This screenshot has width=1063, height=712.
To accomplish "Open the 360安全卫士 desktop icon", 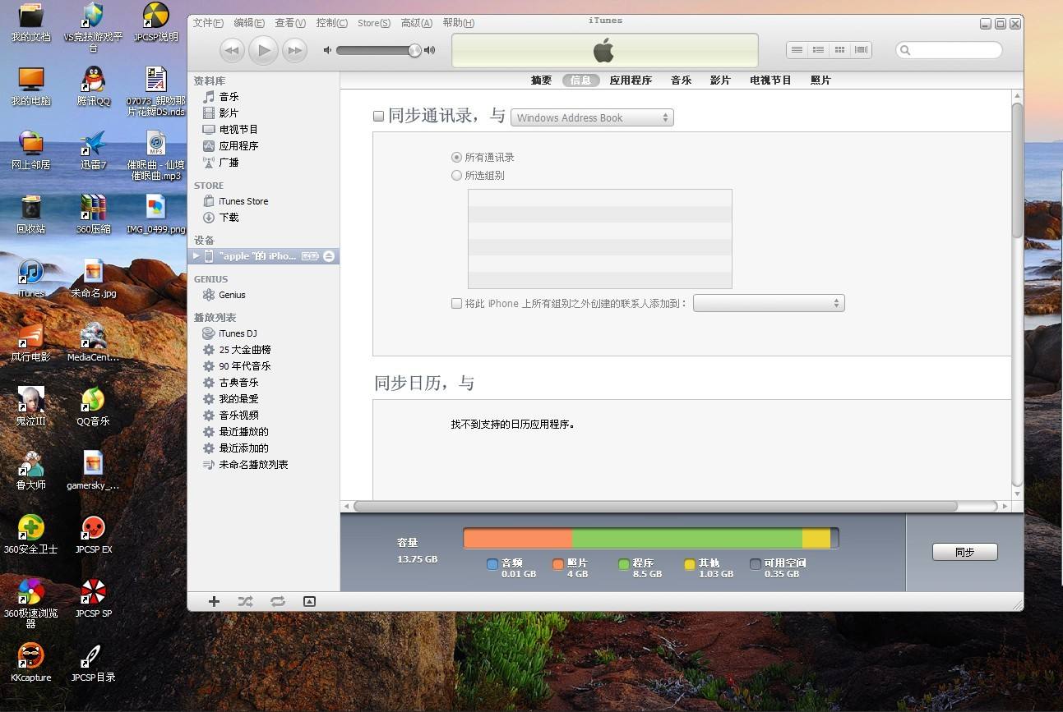I will pyautogui.click(x=31, y=534).
